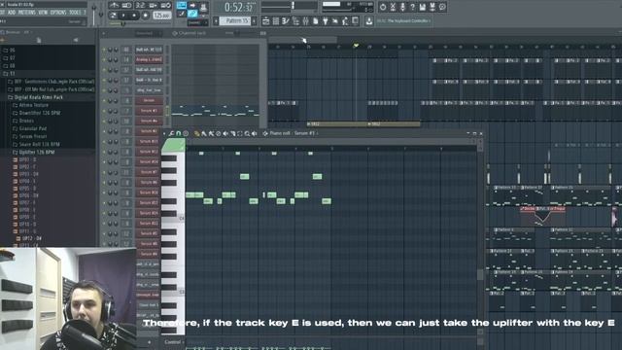Open the graph editor icon in Channel rack
Viewport: 622px width, 350px height.
(263, 34)
